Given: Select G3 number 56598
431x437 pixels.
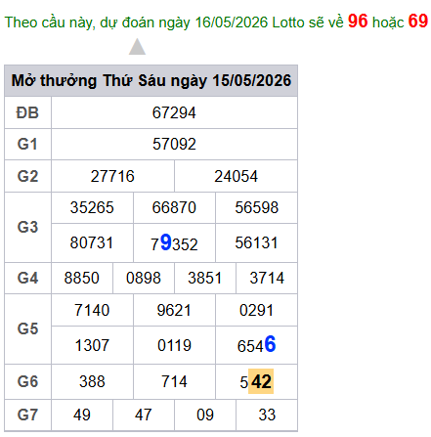Looking at the screenshot, I should pyautogui.click(x=256, y=207).
